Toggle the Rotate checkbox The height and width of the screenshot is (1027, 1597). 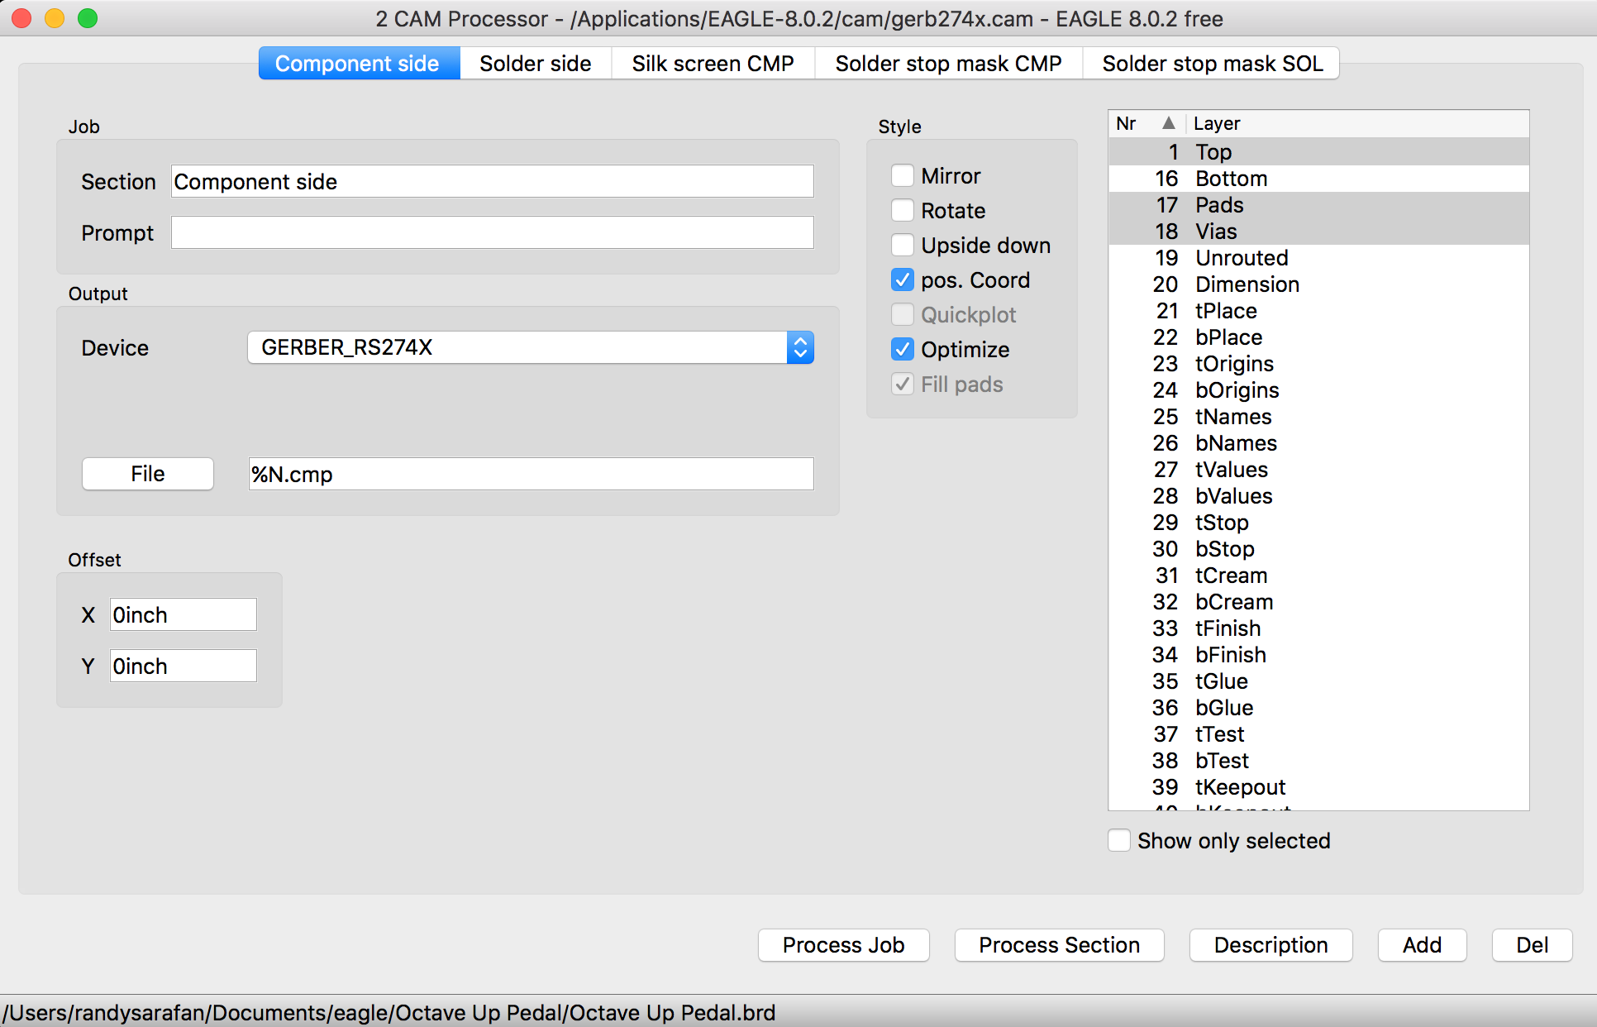903,211
